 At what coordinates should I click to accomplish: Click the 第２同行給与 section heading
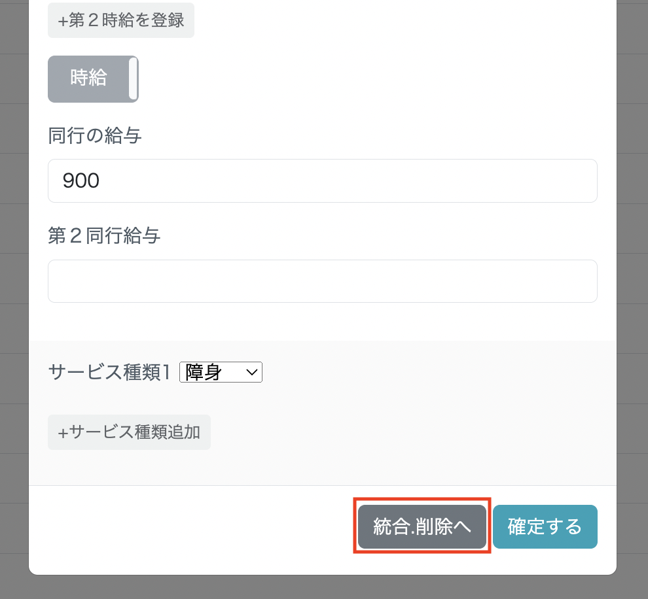tap(103, 236)
